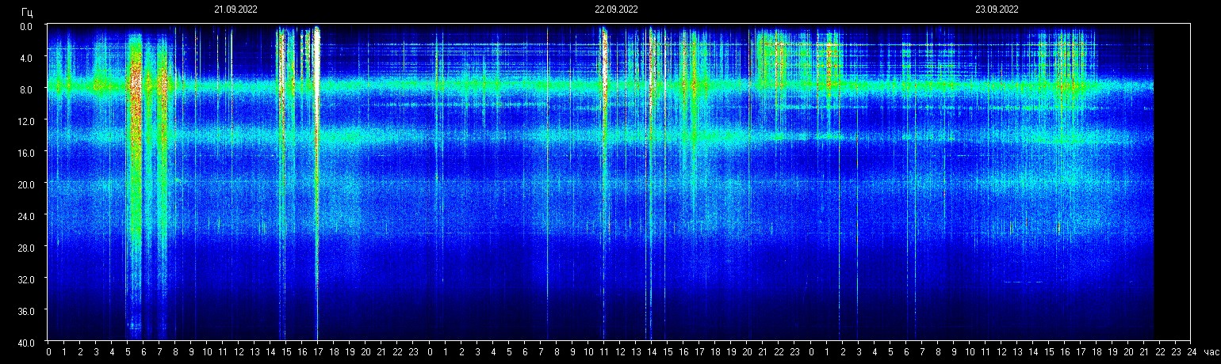Image resolution: width=1221 pixels, height=364 pixels.
Task: Click the date label 21.09.2022
Action: [235, 9]
